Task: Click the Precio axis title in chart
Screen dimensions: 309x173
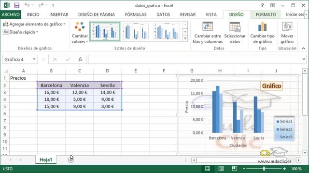Action: 187,107
